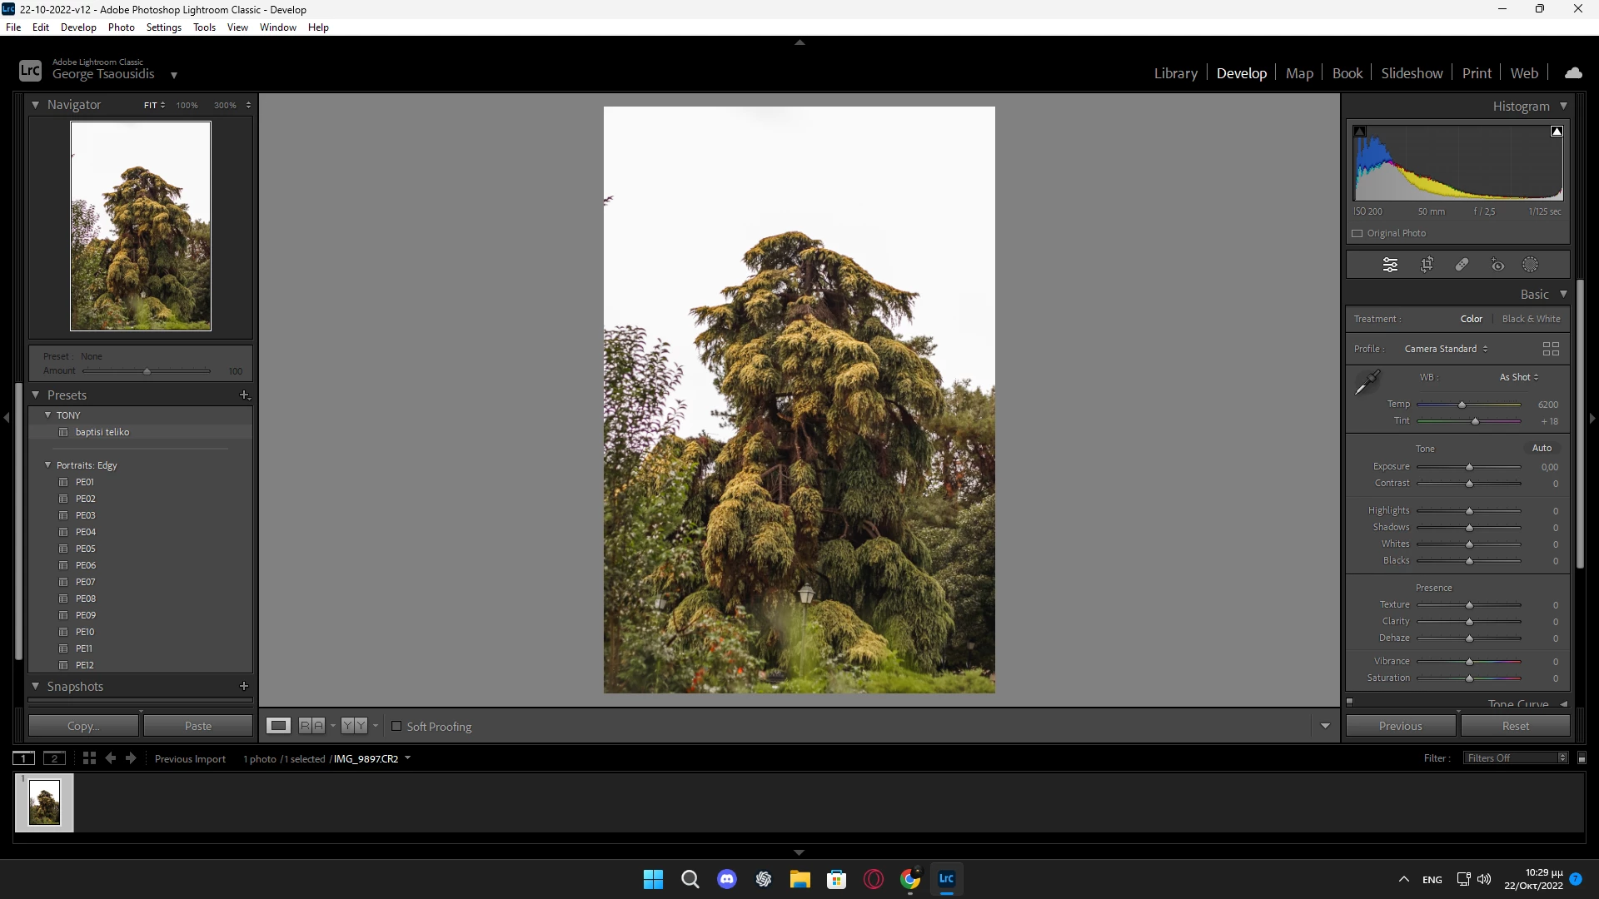Click the Auto tone button
This screenshot has height=899, width=1599.
point(1542,448)
